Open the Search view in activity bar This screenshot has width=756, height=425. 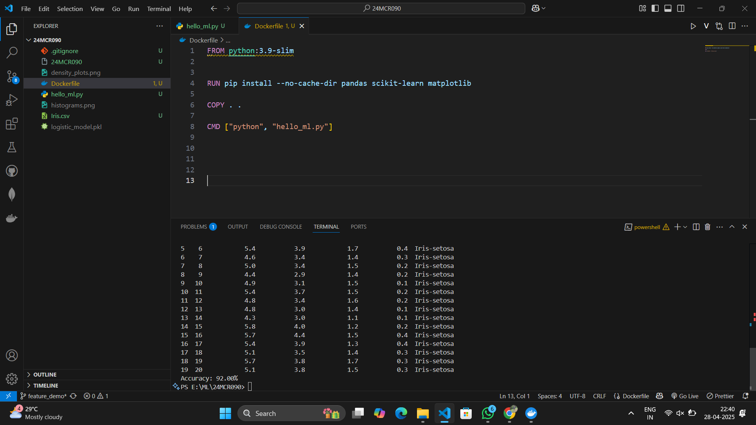pos(12,52)
